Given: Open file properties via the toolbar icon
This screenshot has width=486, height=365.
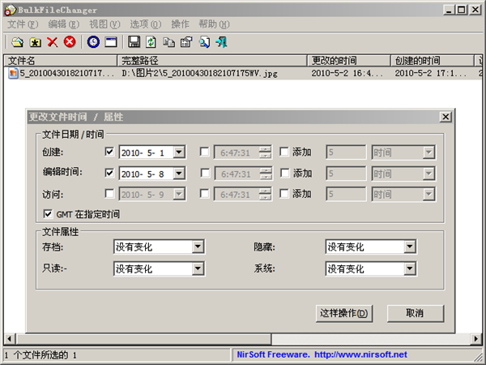Looking at the screenshot, I should click(x=186, y=42).
